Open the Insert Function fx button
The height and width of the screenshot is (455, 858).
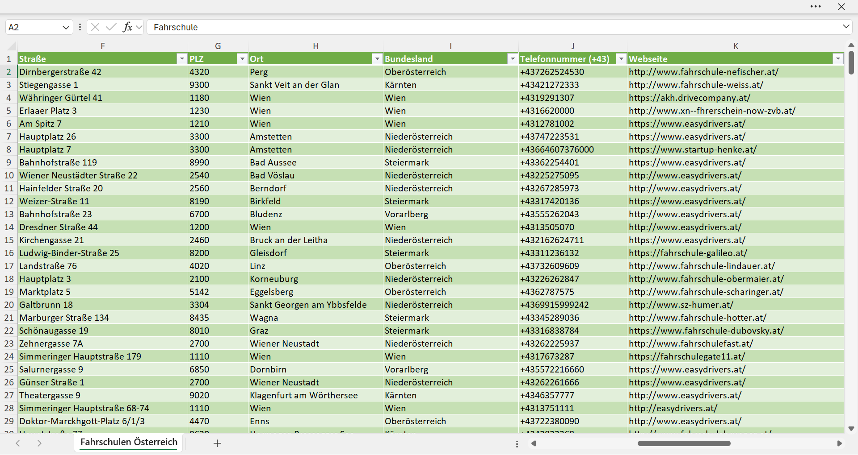pyautogui.click(x=127, y=27)
